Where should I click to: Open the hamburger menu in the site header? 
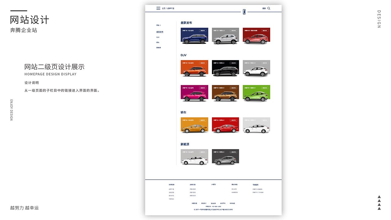(158, 9)
